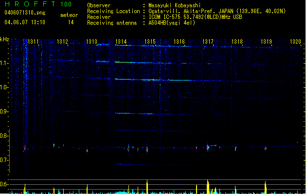This screenshot has width=306, height=194.
Task: Click the 0.7 kHz axis label
Action: point(4,160)
